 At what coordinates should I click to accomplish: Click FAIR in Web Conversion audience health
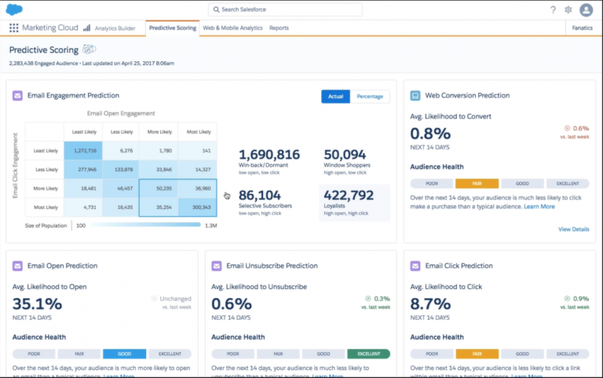(477, 184)
